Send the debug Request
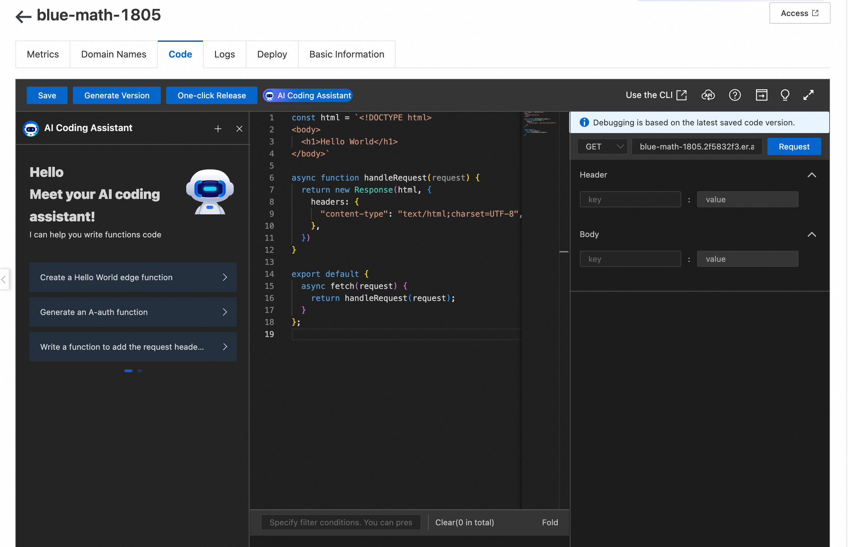The width and height of the screenshot is (848, 547). (793, 147)
